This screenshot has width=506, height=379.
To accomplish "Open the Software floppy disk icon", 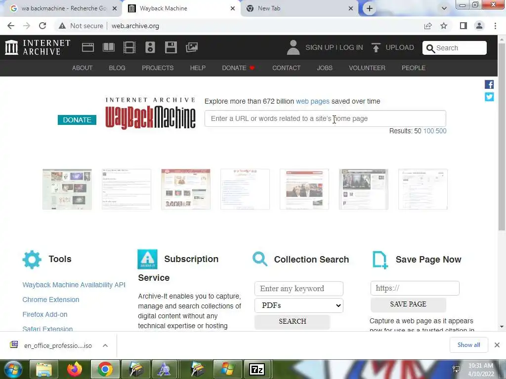I will 170,47.
